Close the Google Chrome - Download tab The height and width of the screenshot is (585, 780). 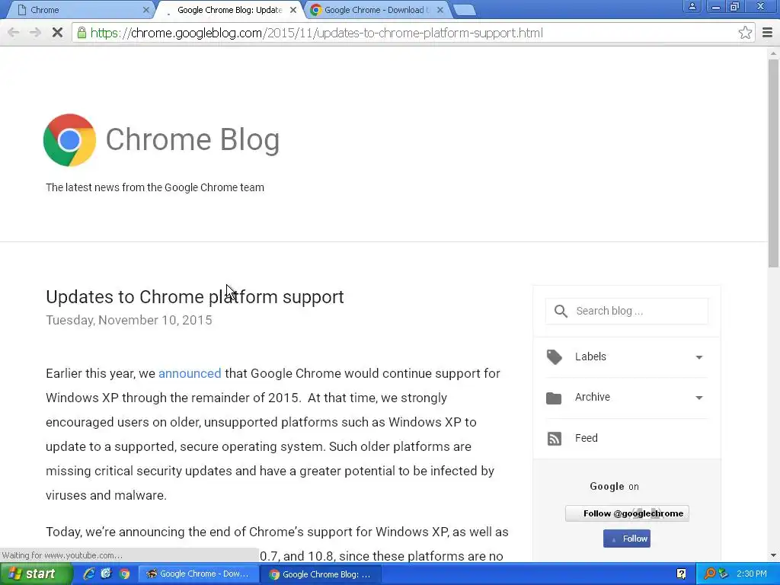pyautogui.click(x=440, y=10)
